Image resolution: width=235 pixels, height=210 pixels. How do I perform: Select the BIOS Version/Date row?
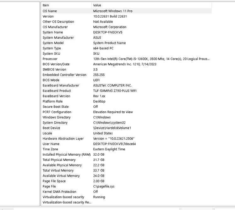(x=127, y=64)
